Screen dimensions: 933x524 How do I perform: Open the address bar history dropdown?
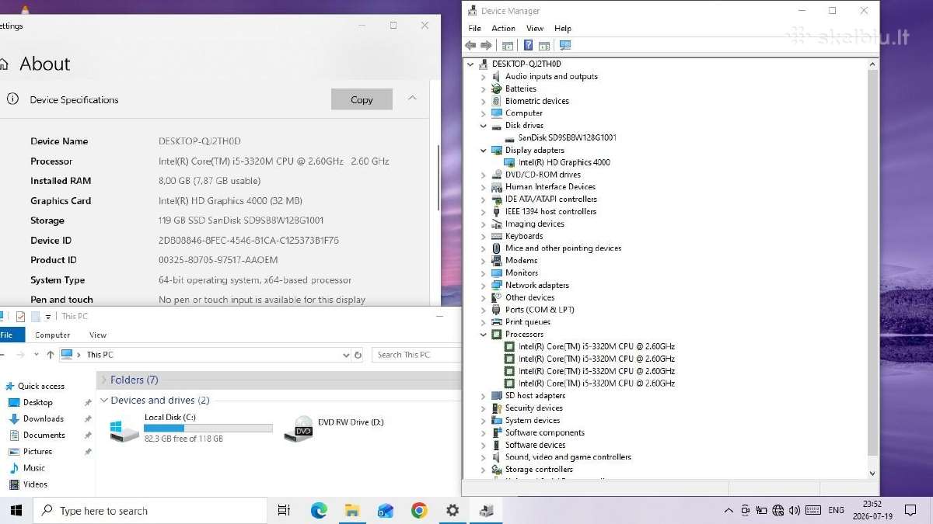pos(346,355)
